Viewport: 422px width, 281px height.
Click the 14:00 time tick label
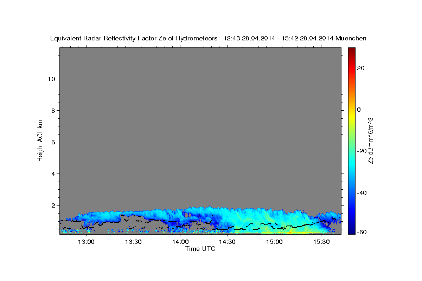tap(180, 242)
